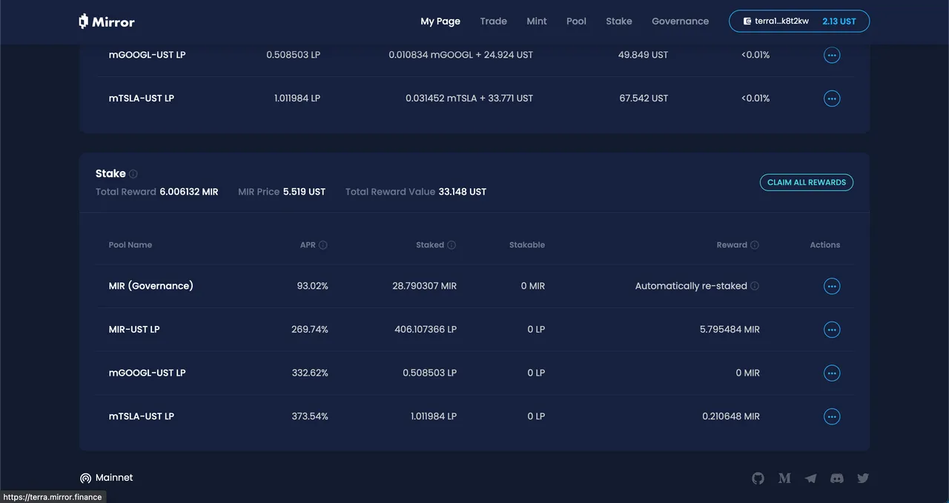The height and width of the screenshot is (503, 949).
Task: Open the Mint tab
Action: [x=537, y=21]
